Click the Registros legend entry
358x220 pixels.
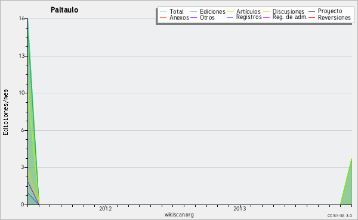244,17
